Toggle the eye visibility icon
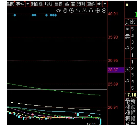 (59, 10)
